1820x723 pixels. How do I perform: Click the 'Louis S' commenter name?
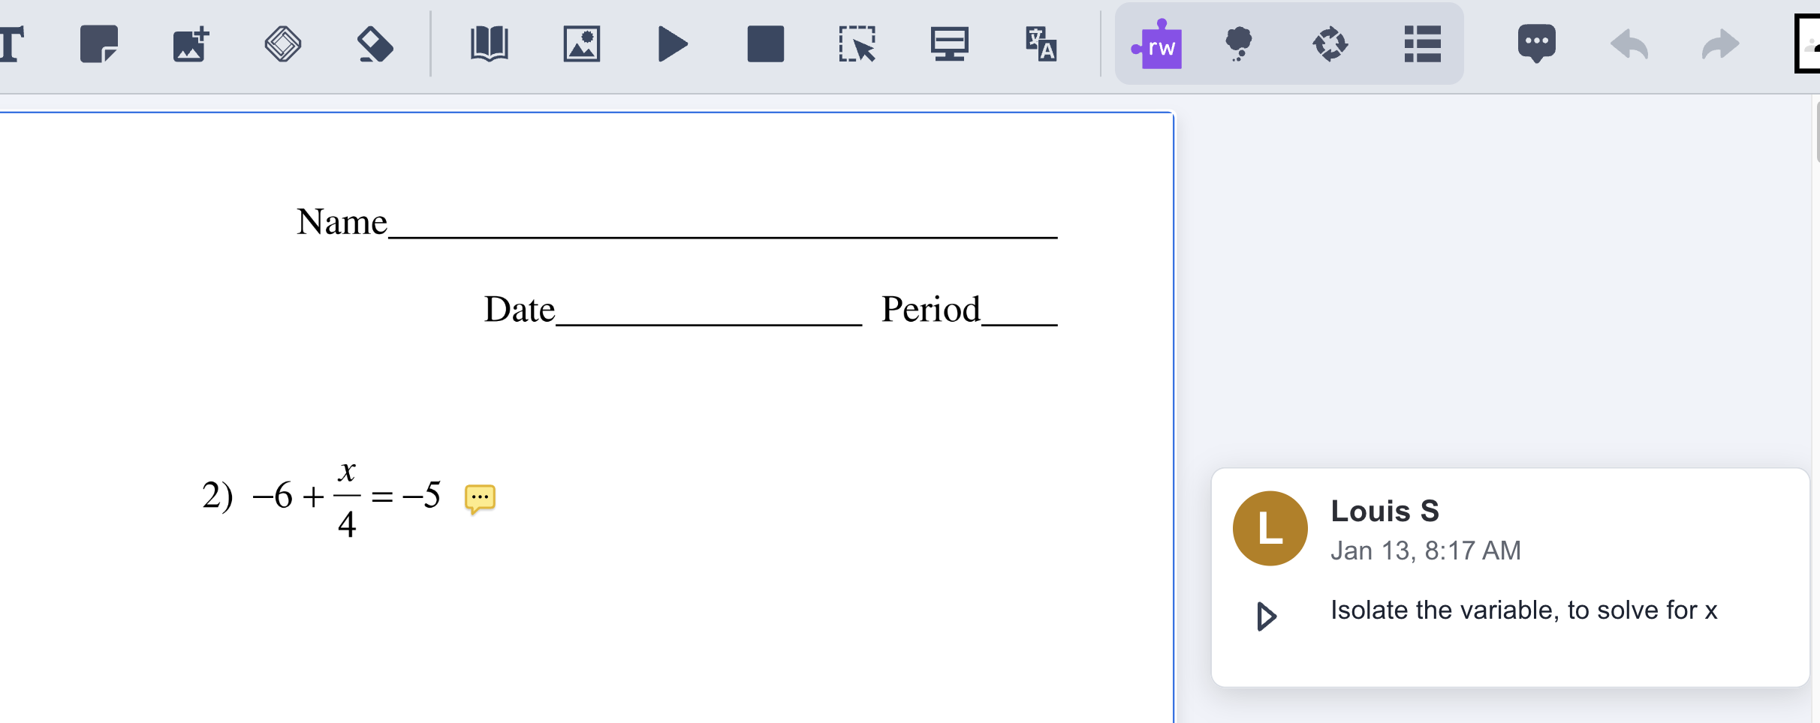[x=1385, y=511]
